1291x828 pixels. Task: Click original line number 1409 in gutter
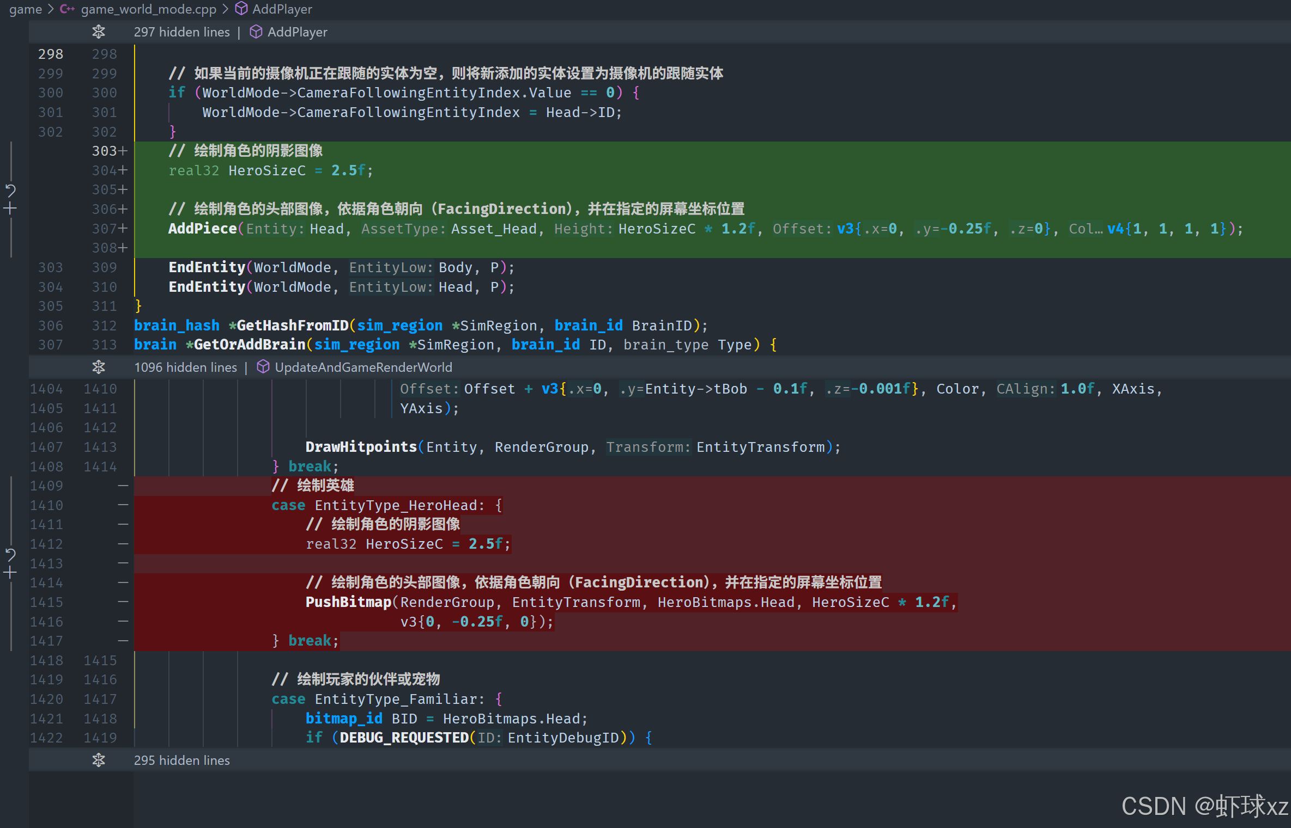[x=46, y=486]
